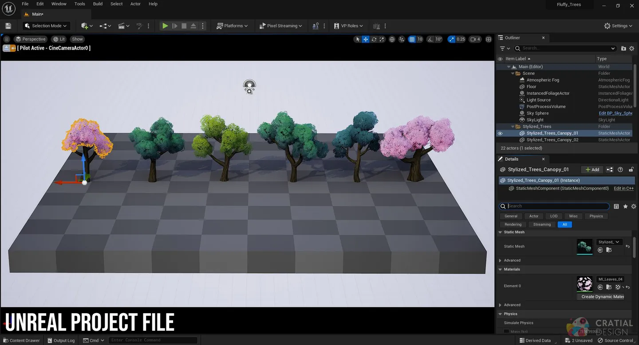Open Outliner settings gear icon
639x345 pixels.
(x=631, y=48)
